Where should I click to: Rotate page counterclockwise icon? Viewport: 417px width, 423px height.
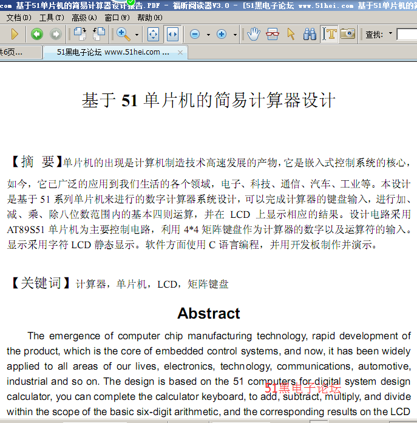[x=99, y=34]
